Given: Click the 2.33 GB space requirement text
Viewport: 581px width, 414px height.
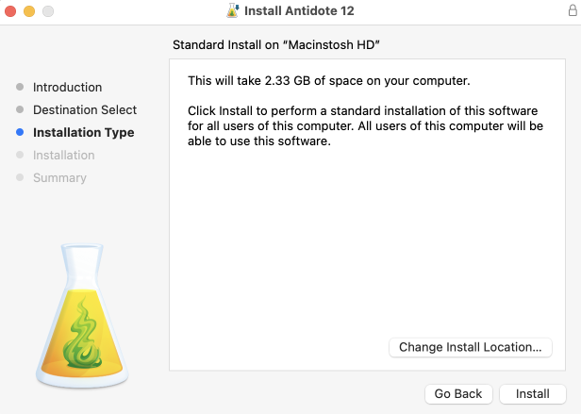Looking at the screenshot, I should [328, 80].
